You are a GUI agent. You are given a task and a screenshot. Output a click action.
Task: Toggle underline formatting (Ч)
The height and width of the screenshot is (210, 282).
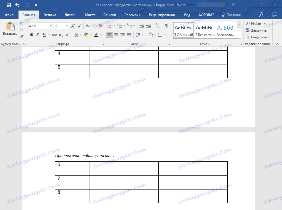44,35
